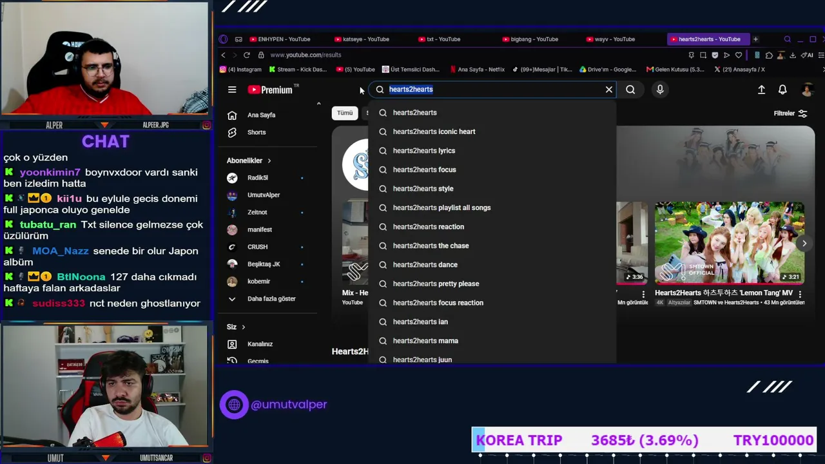The width and height of the screenshot is (825, 464).
Task: Reload the page with the refresh icon
Action: coord(246,55)
